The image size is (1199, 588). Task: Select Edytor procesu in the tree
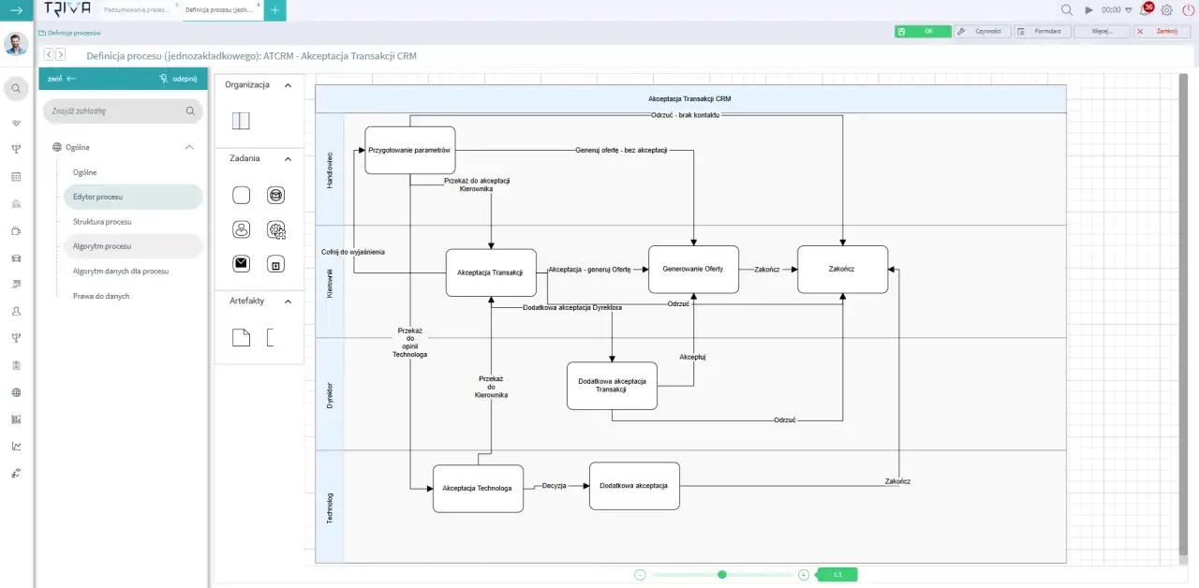(133, 197)
